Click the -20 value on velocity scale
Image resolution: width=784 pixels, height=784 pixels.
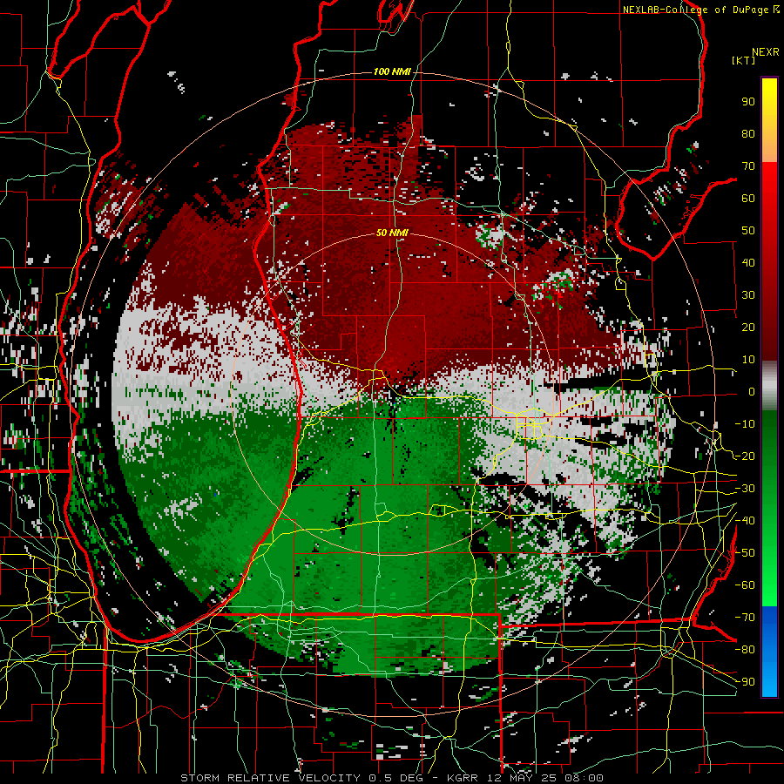(x=745, y=456)
